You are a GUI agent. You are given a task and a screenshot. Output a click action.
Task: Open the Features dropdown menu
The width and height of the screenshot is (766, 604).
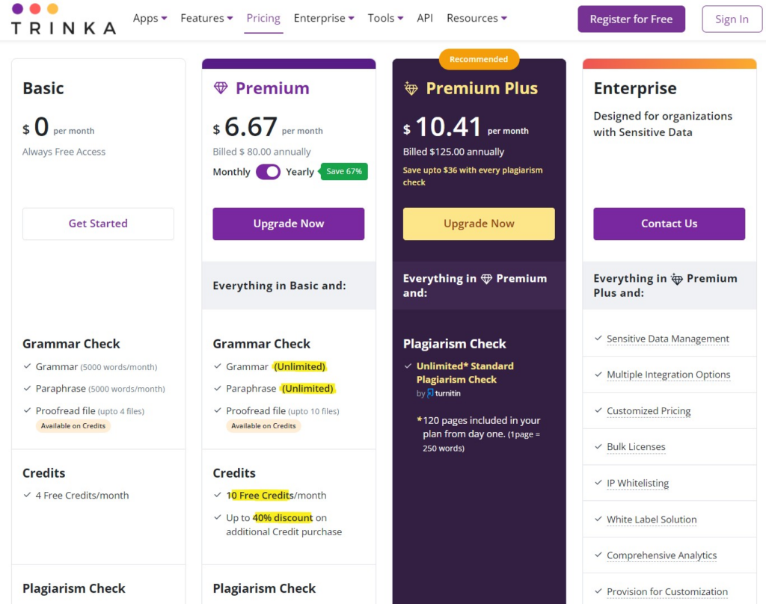pos(206,18)
